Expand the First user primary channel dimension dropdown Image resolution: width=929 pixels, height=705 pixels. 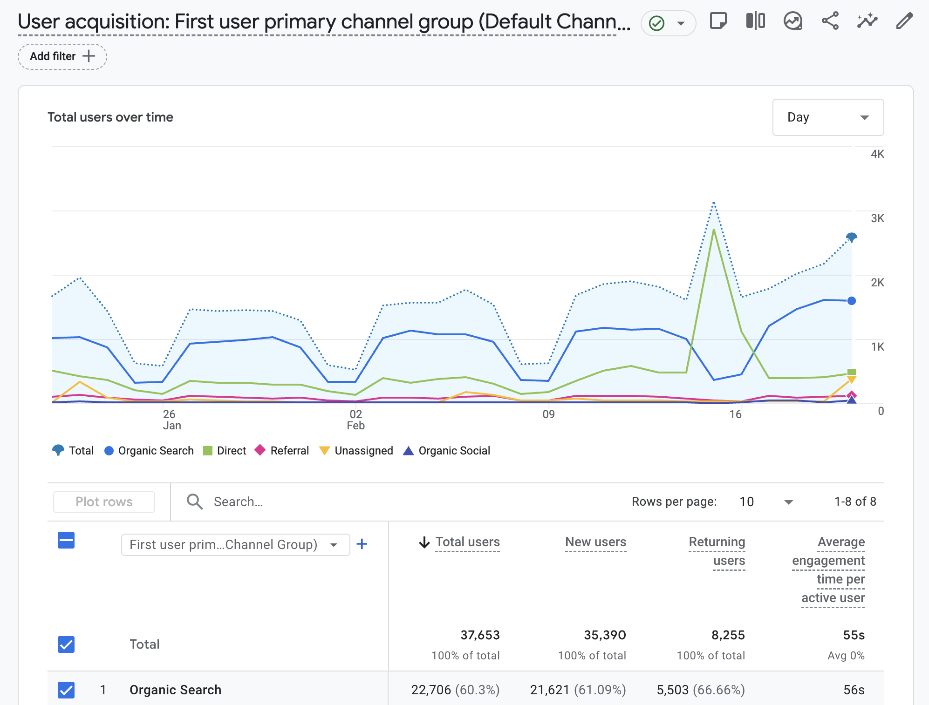pos(235,544)
